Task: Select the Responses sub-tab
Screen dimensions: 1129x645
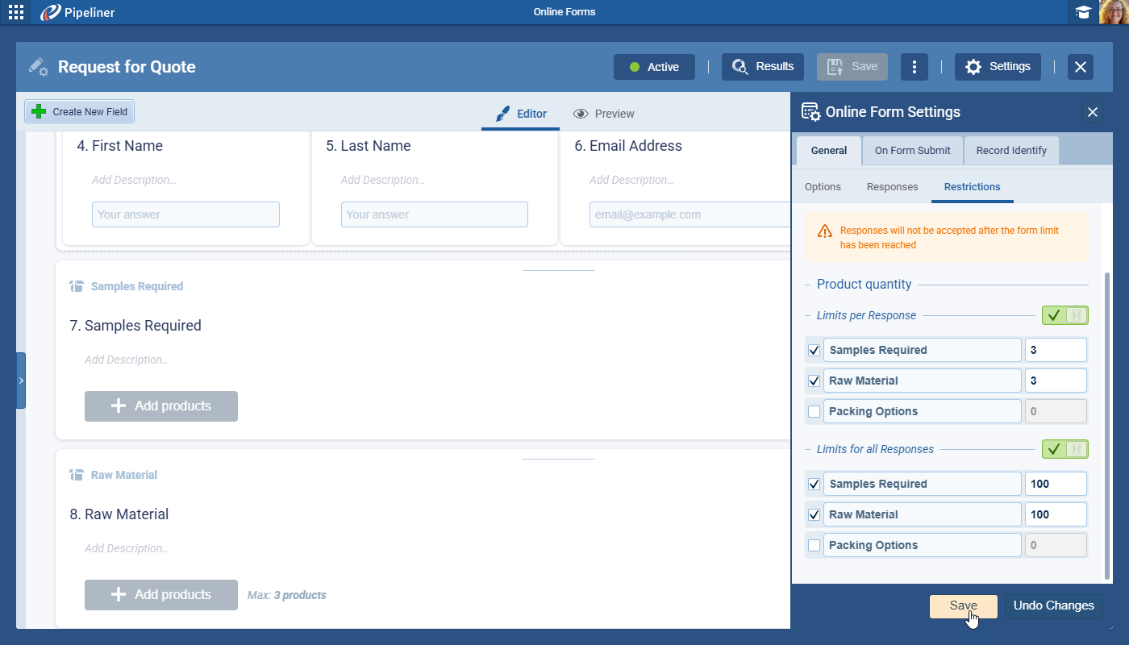Action: [892, 187]
